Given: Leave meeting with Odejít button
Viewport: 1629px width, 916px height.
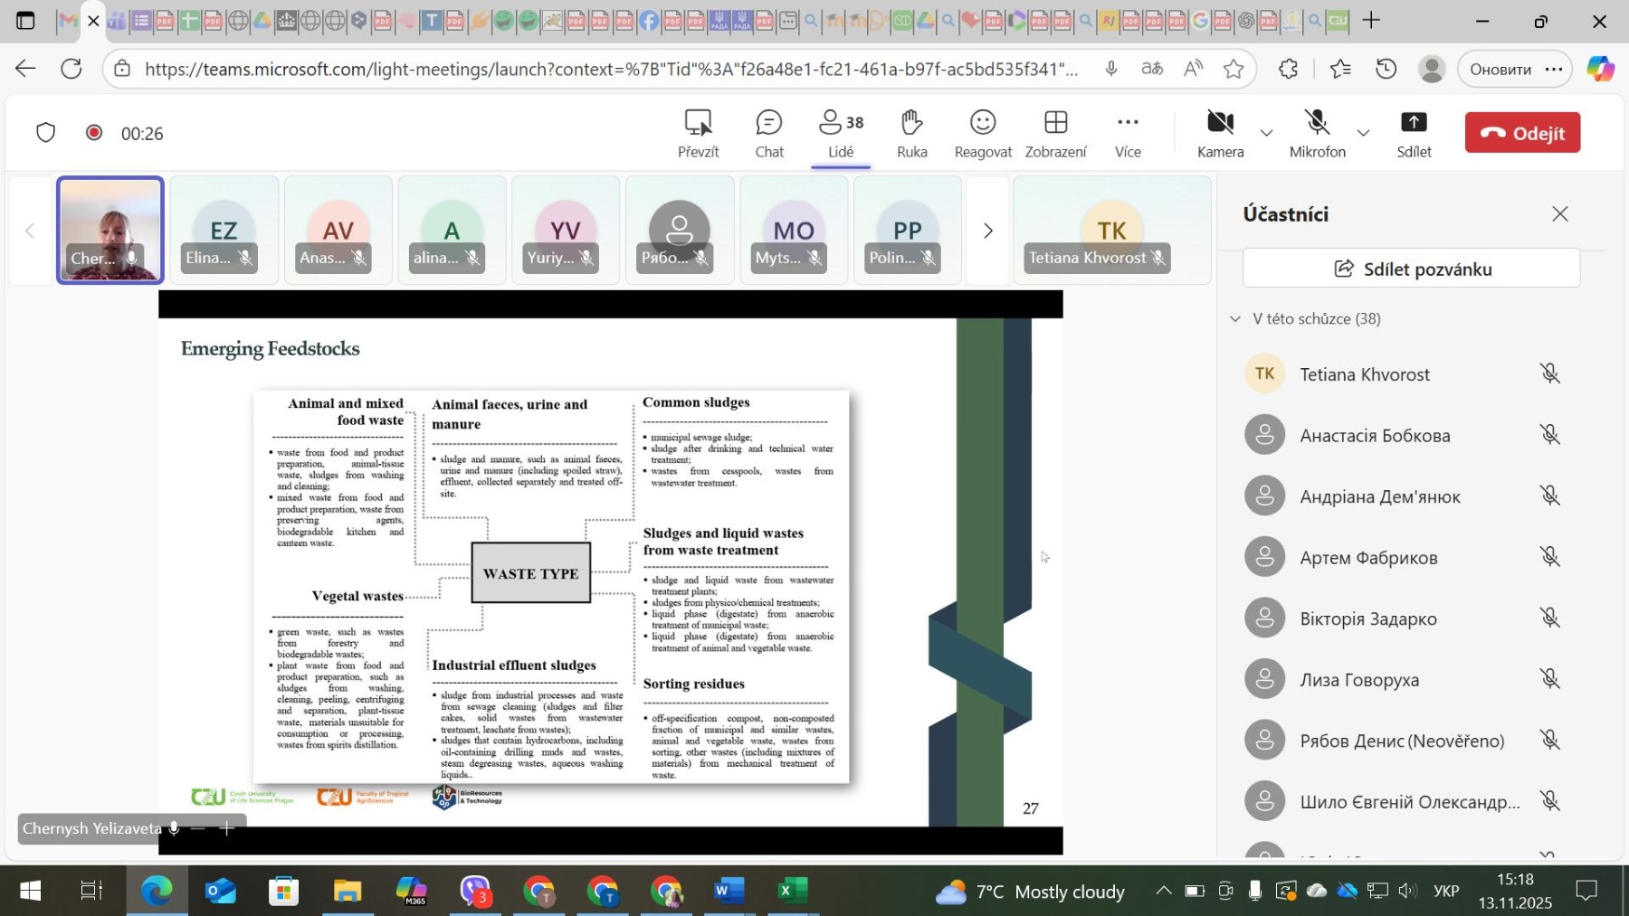Looking at the screenshot, I should point(1521,133).
